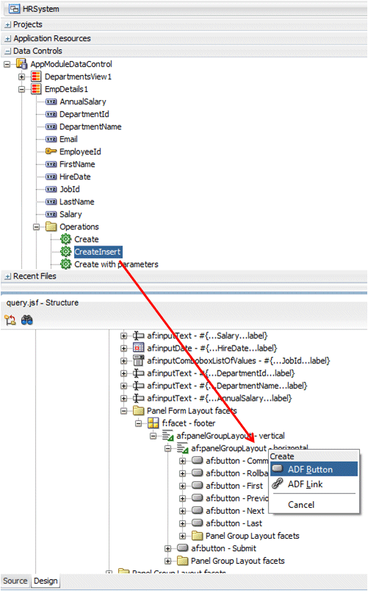This screenshot has width=368, height=591.
Task: Click the inputDate HireDate calendar icon
Action: pyautogui.click(x=139, y=348)
